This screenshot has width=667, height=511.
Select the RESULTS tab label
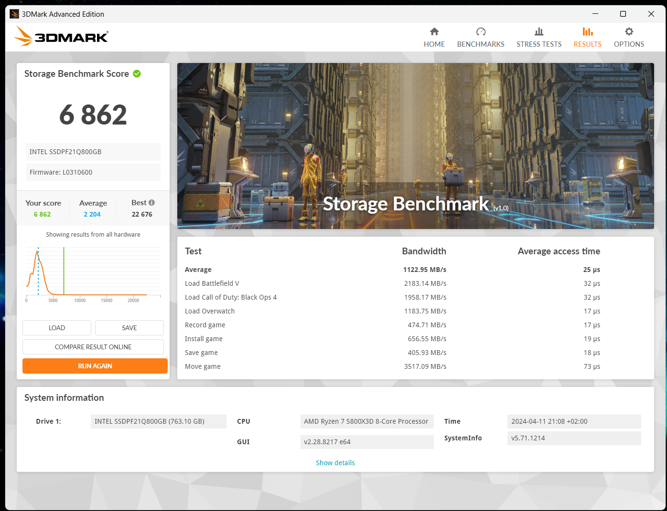(x=587, y=44)
